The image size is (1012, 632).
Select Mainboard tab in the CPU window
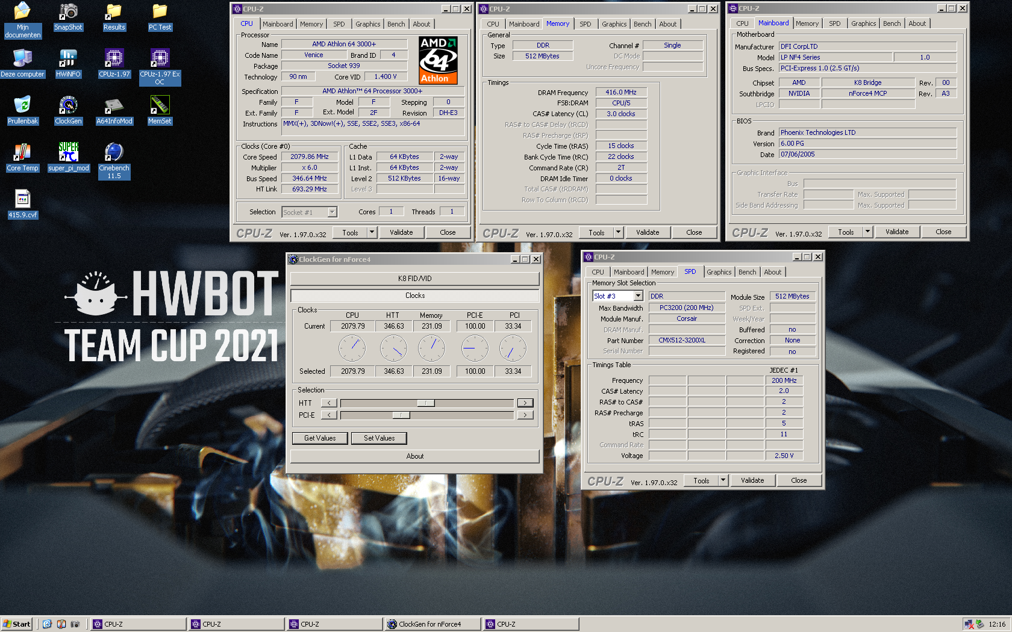[278, 24]
